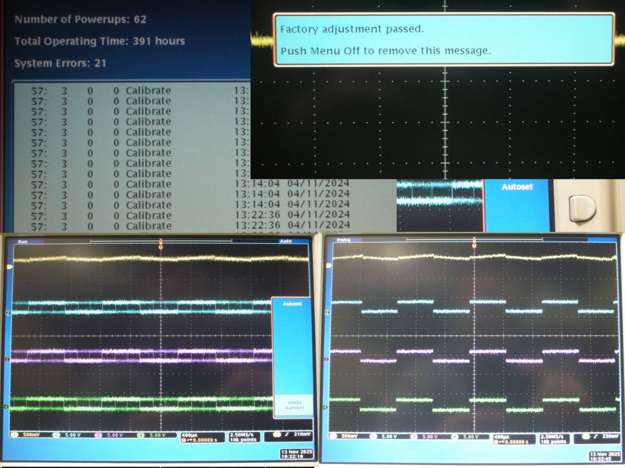The width and height of the screenshot is (625, 468).
Task: Click channel 2 ground marker on Run screen
Action: tap(8, 313)
